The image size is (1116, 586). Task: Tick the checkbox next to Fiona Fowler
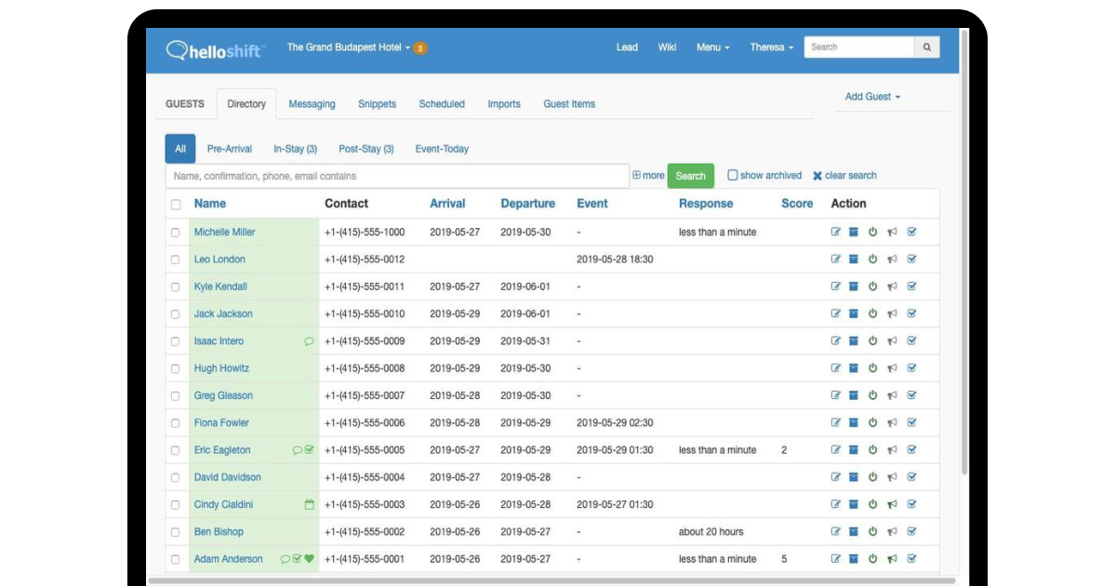point(176,423)
